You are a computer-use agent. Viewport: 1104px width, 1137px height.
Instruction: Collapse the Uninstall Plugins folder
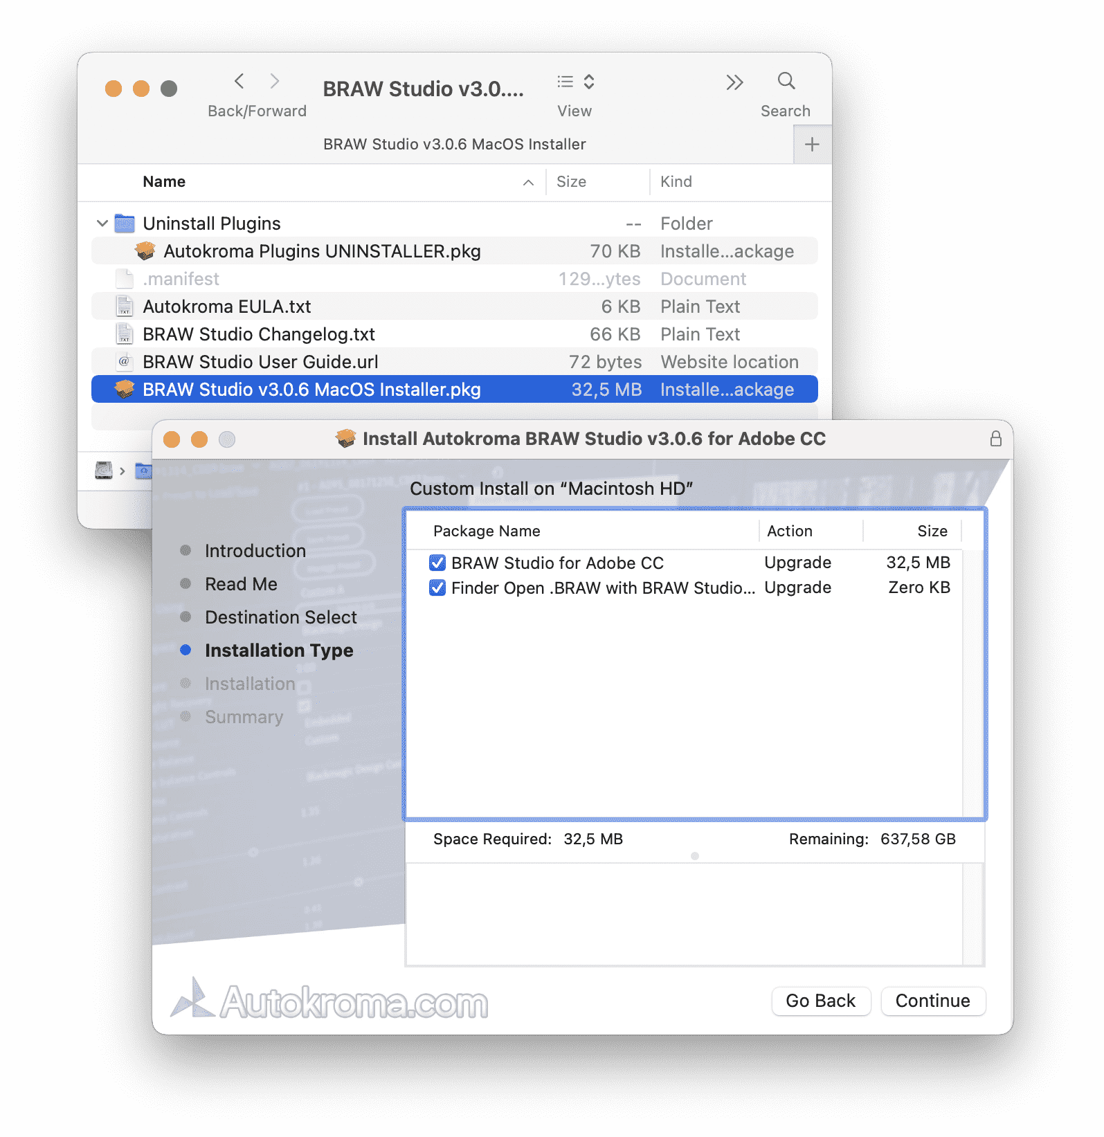click(102, 223)
